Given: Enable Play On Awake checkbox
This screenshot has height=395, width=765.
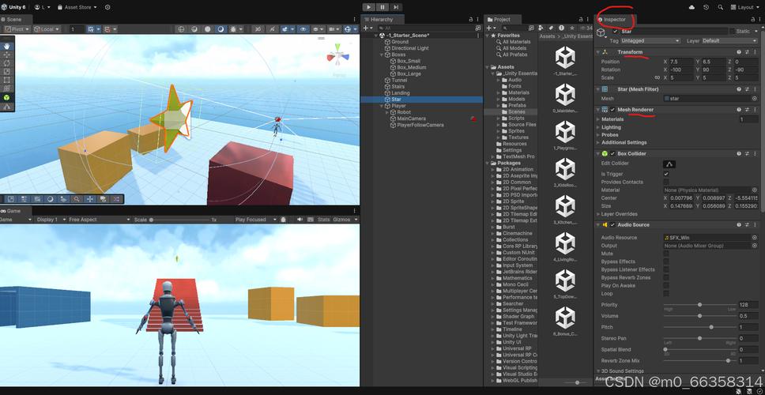Looking at the screenshot, I should (666, 286).
